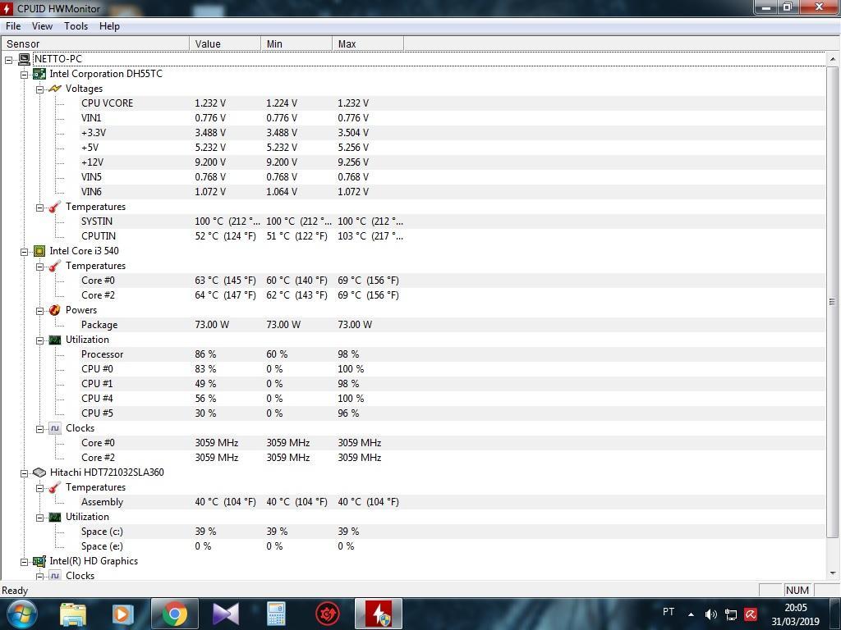The width and height of the screenshot is (841, 630).
Task: Click the Hitachi Utilization graph icon
Action: 55,517
